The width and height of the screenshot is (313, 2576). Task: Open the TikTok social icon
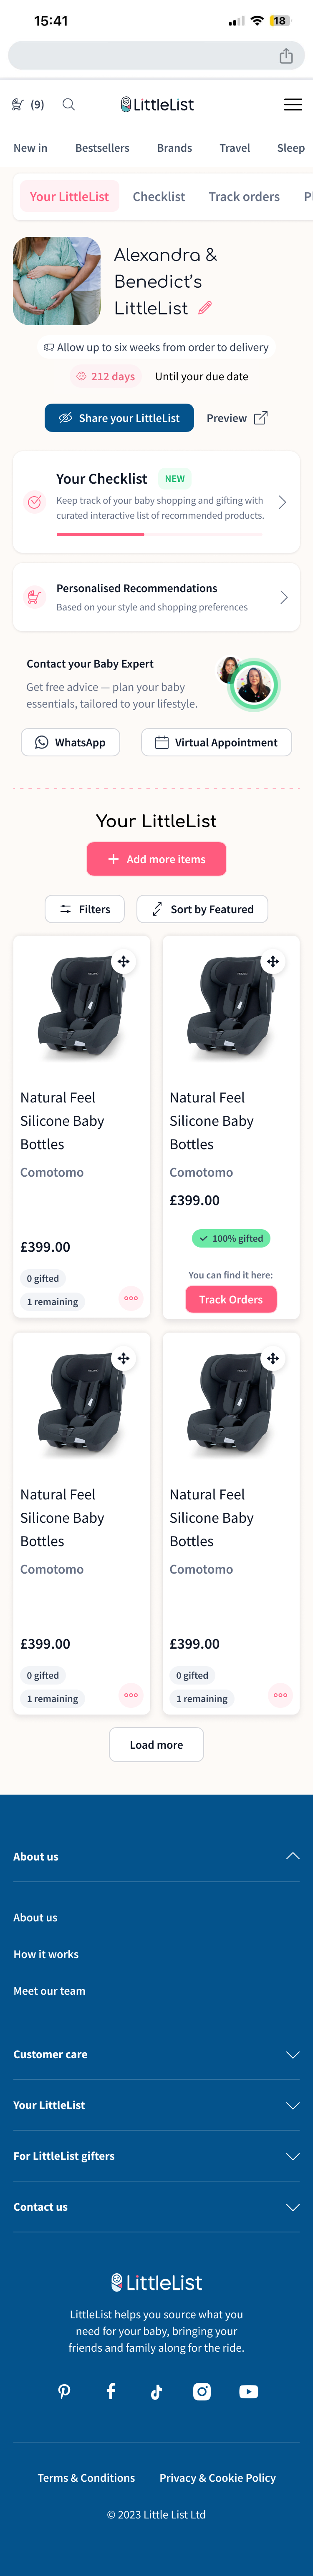click(156, 2391)
